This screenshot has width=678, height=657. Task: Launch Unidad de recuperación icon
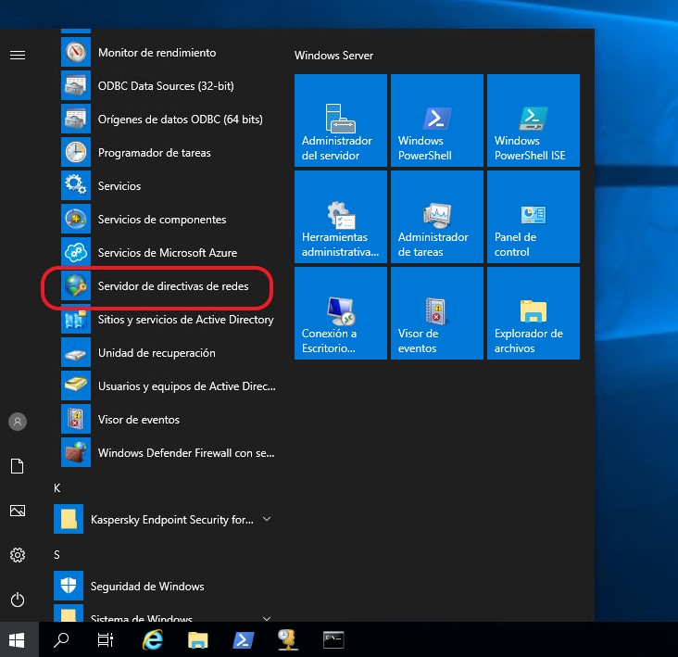click(x=76, y=352)
